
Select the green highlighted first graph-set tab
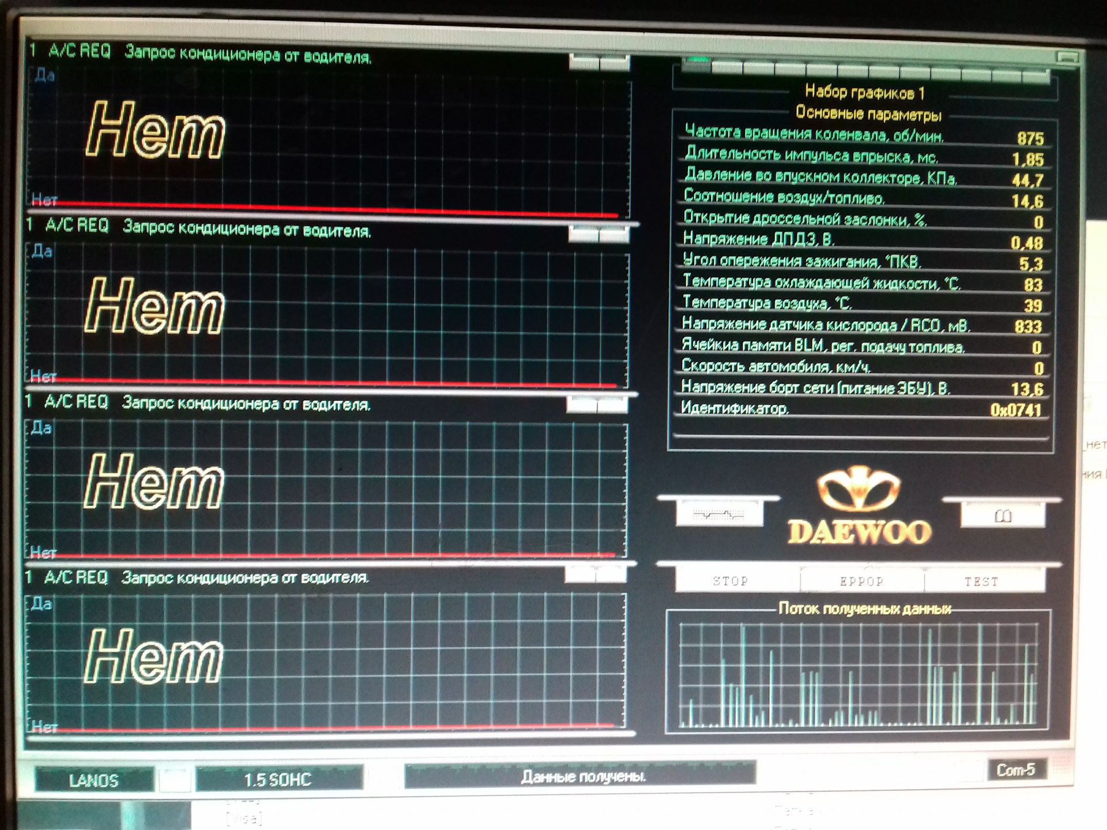pos(696,64)
